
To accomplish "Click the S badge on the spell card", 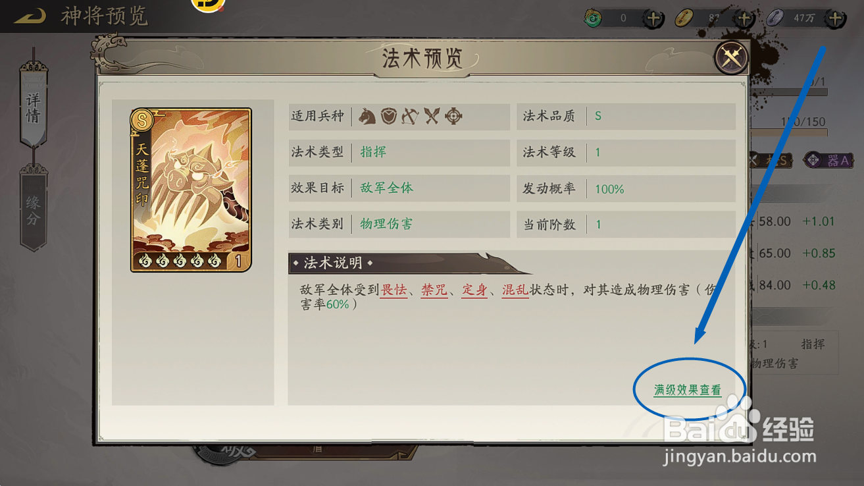I will tap(142, 120).
